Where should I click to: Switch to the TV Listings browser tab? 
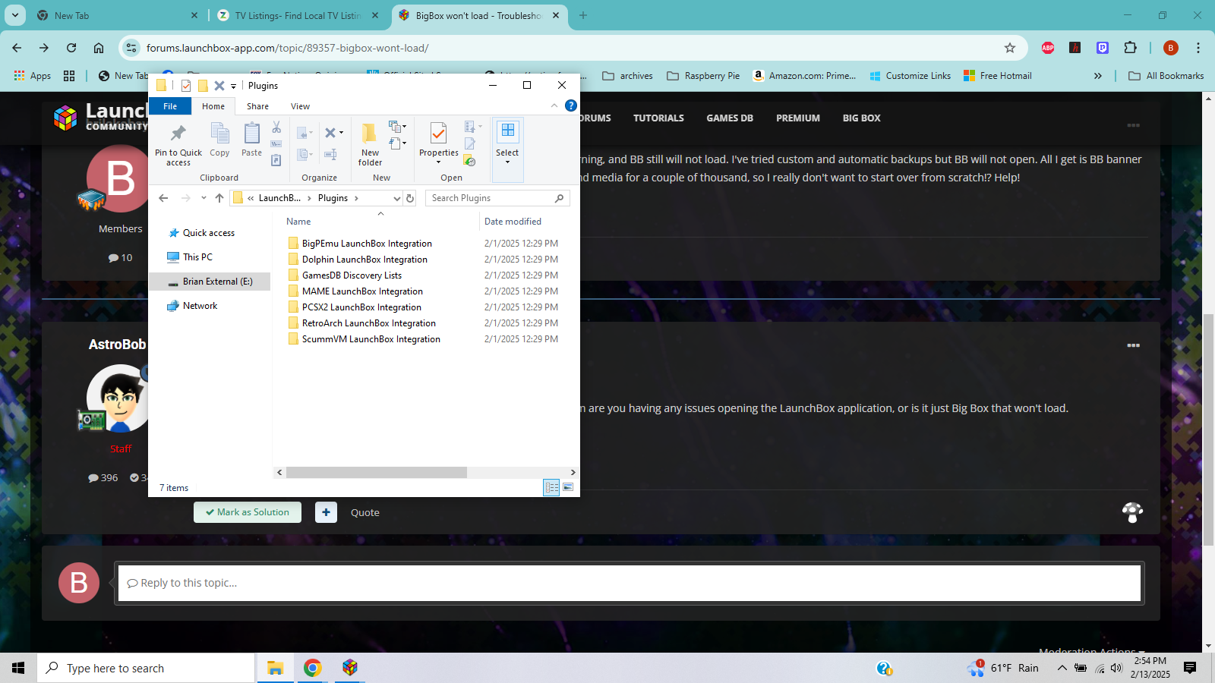pos(296,15)
